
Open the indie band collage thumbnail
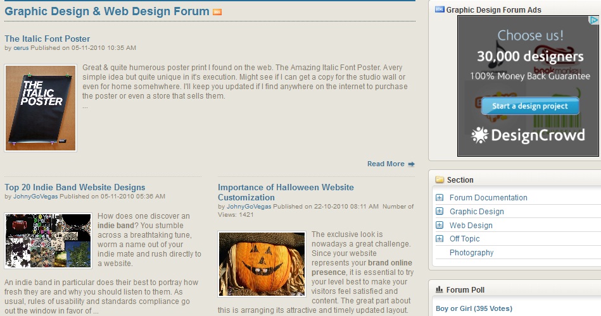[x=48, y=241]
